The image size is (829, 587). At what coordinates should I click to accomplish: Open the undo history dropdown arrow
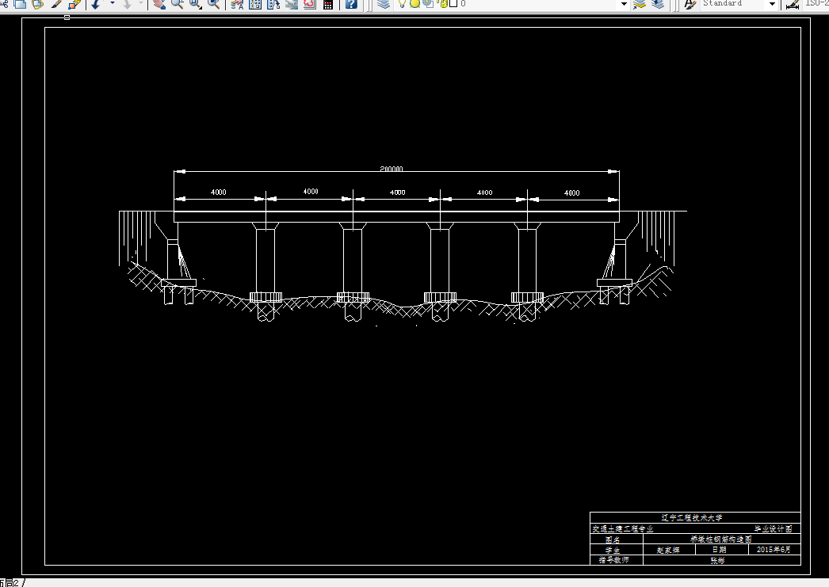click(x=112, y=3)
